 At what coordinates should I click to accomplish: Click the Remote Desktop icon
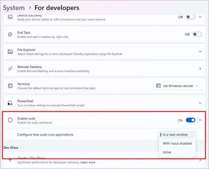click(10, 68)
